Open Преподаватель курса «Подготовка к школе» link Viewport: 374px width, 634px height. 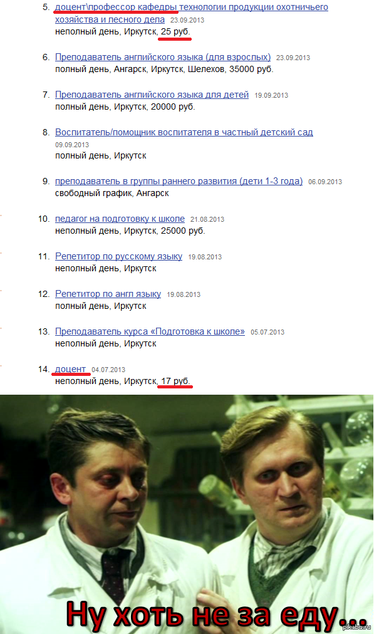click(150, 331)
